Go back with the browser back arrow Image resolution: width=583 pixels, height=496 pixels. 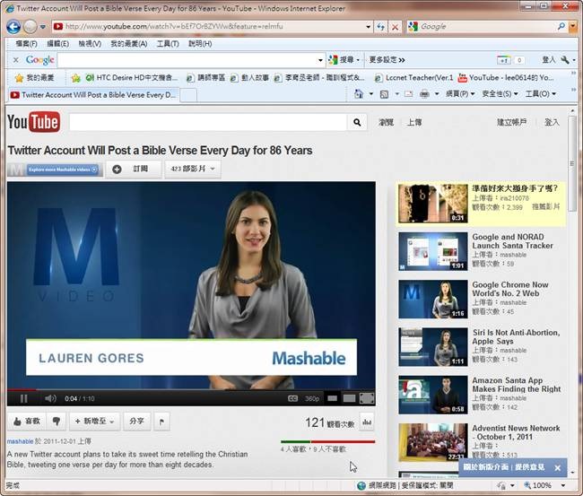[13, 27]
